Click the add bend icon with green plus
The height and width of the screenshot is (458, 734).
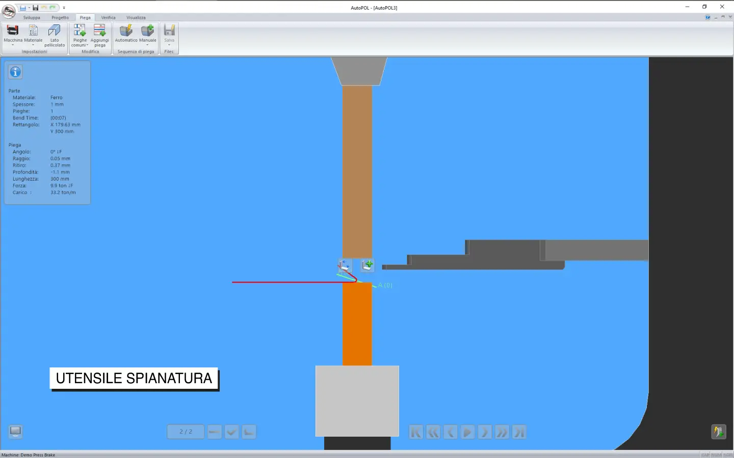click(x=368, y=265)
